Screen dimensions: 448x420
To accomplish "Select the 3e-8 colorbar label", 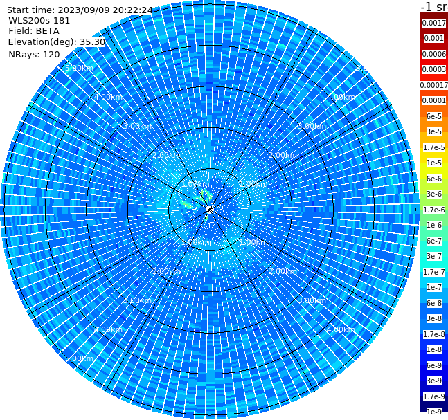I will tap(434, 318).
